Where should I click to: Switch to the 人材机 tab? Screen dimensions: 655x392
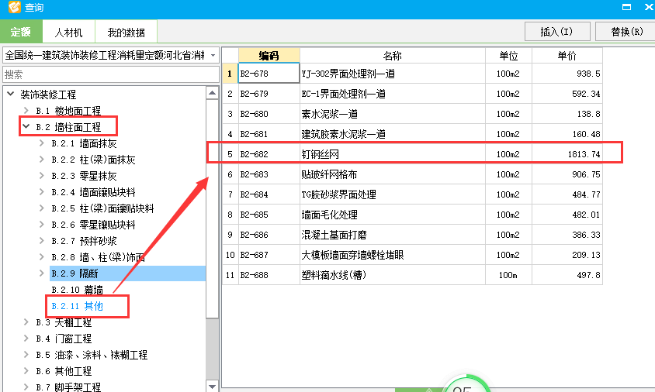pos(68,32)
